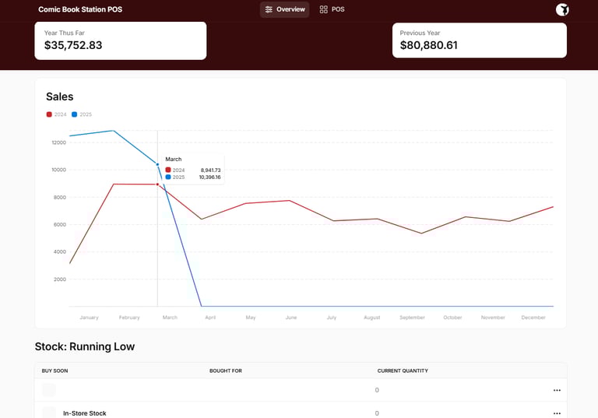The width and height of the screenshot is (598, 418).
Task: Toggle the 2024 legend red swatch
Action: pos(50,114)
